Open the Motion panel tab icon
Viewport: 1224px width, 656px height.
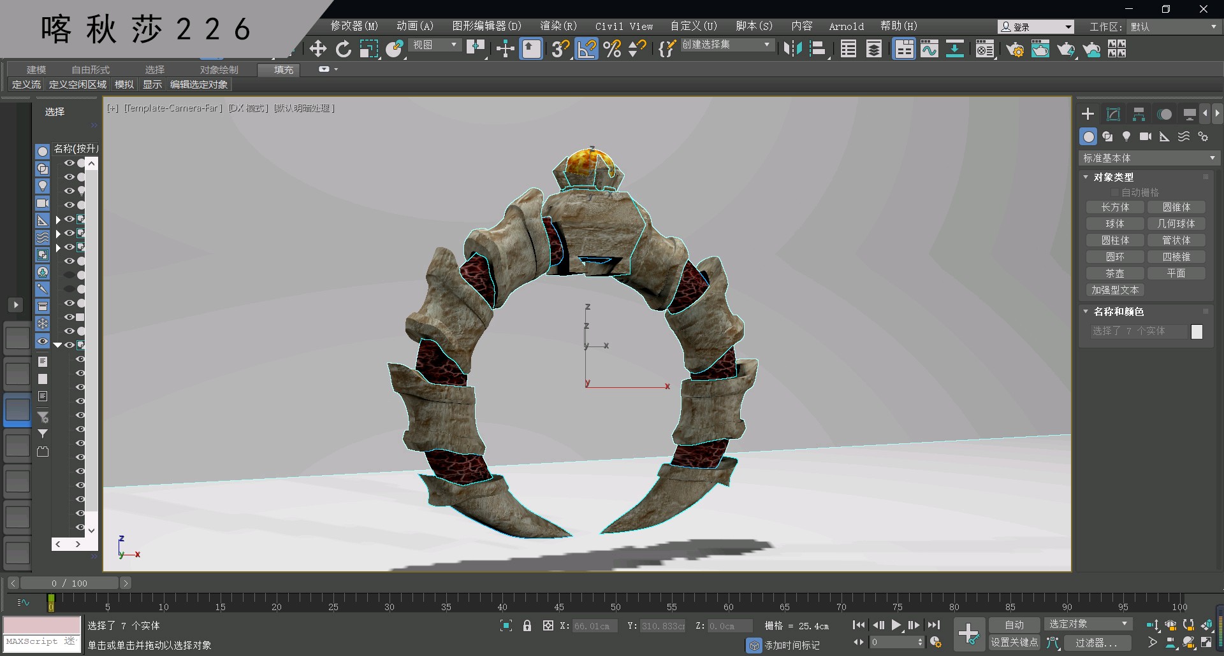coord(1165,114)
